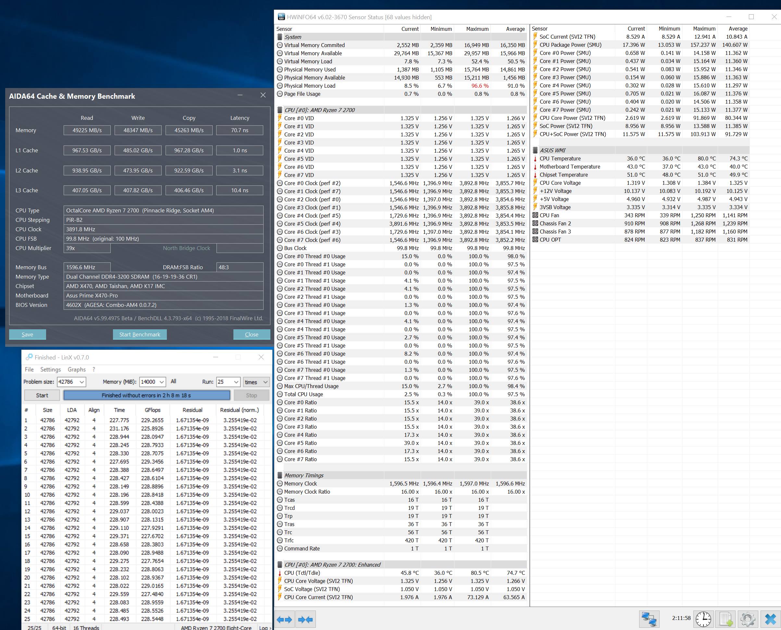Click the collapse columns arrows icon
The height and width of the screenshot is (630, 781).
click(305, 620)
